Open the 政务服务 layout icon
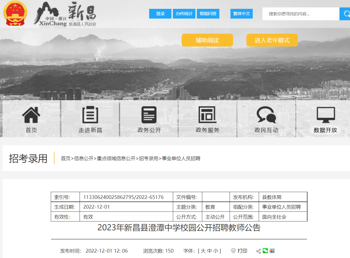Image resolution: width=350 pixels, height=258 pixels. [208, 115]
